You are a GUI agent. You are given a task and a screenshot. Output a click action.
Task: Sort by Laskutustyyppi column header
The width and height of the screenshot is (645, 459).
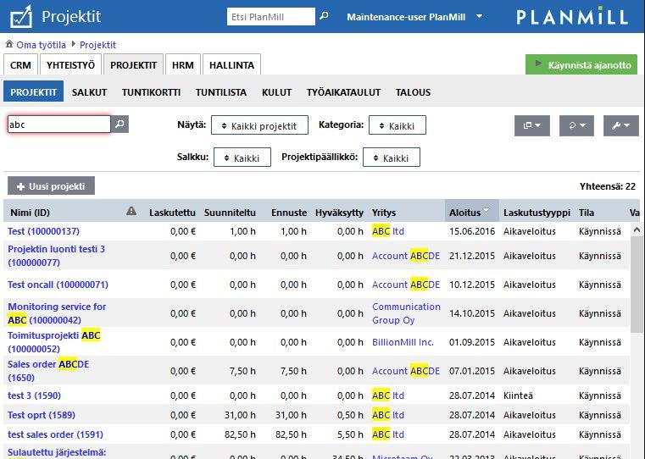(x=537, y=213)
